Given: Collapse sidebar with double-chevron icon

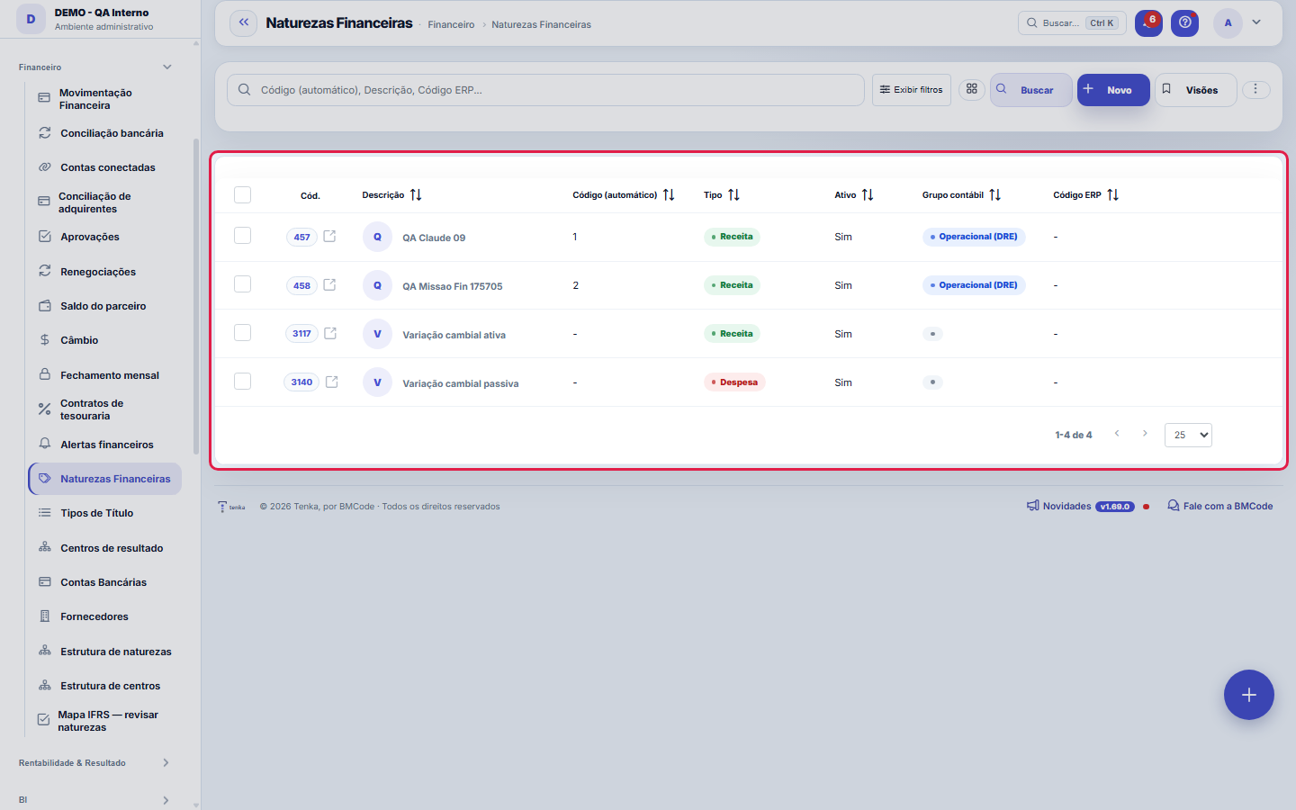Looking at the screenshot, I should (243, 22).
